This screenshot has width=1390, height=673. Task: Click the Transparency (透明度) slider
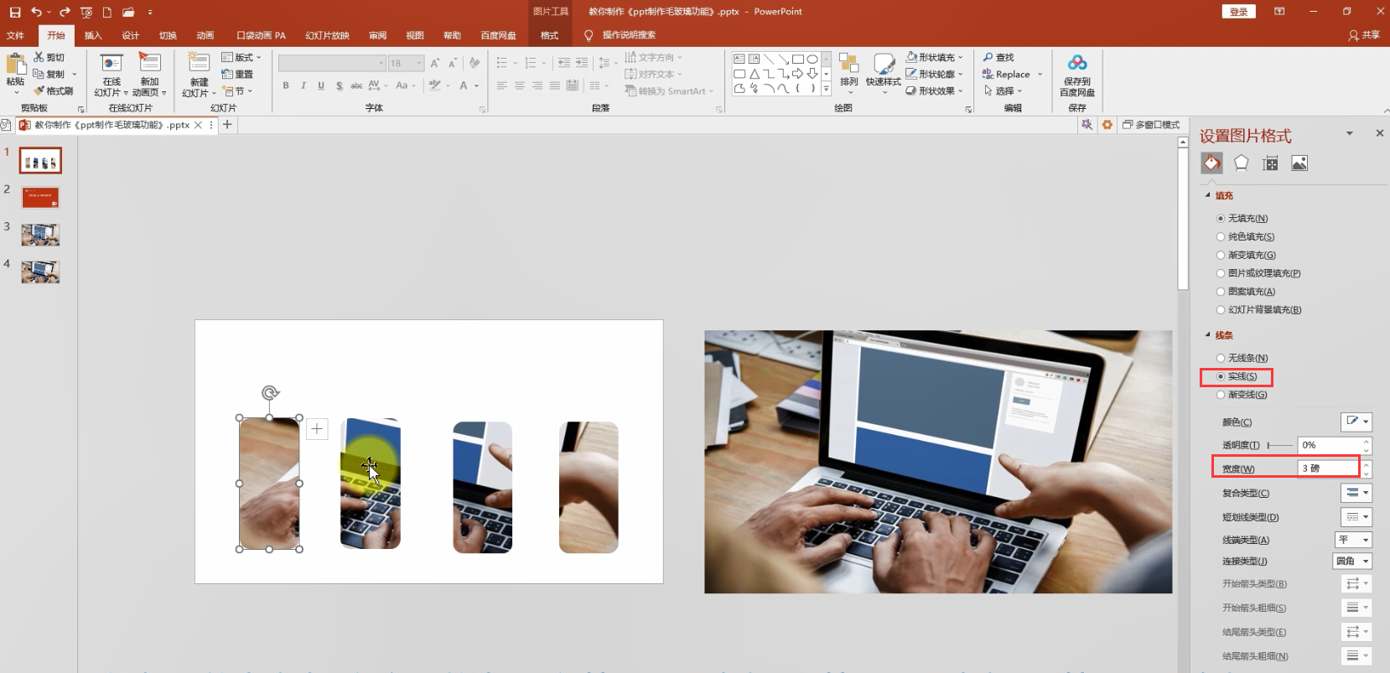[1280, 445]
